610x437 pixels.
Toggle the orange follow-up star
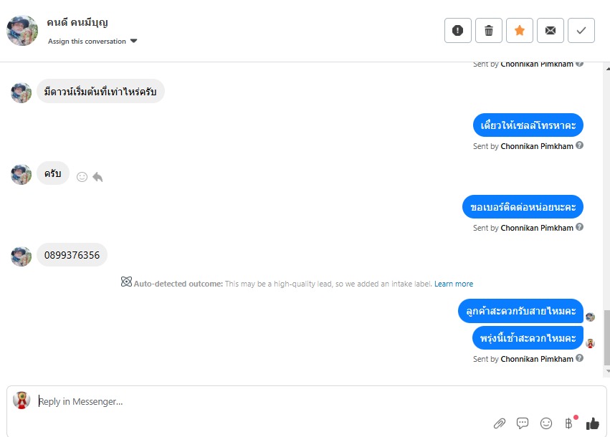[520, 30]
